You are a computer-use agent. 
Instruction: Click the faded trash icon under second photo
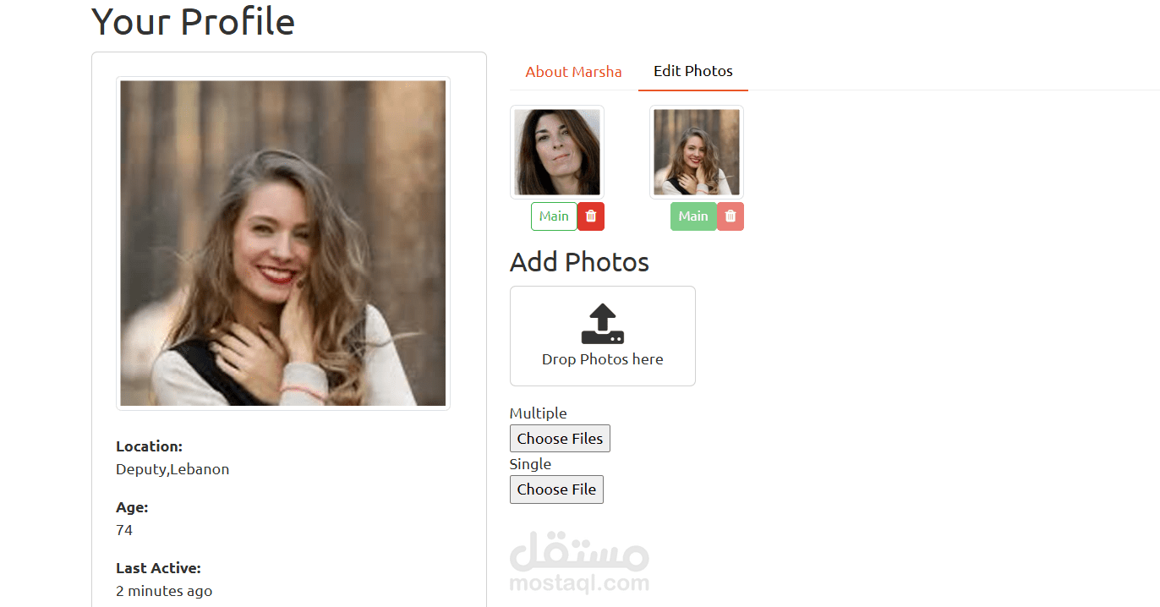pos(730,216)
